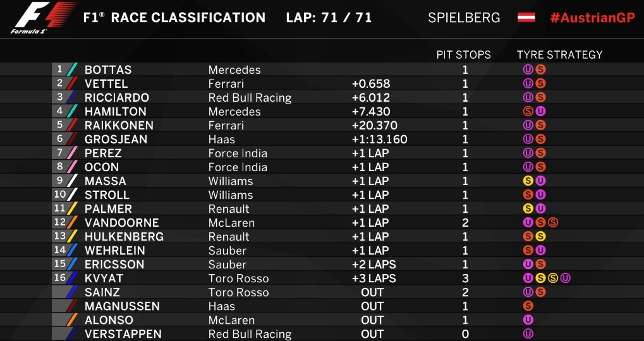This screenshot has height=341, width=644.
Task: Click driver name VETTEL
Action: pos(106,84)
